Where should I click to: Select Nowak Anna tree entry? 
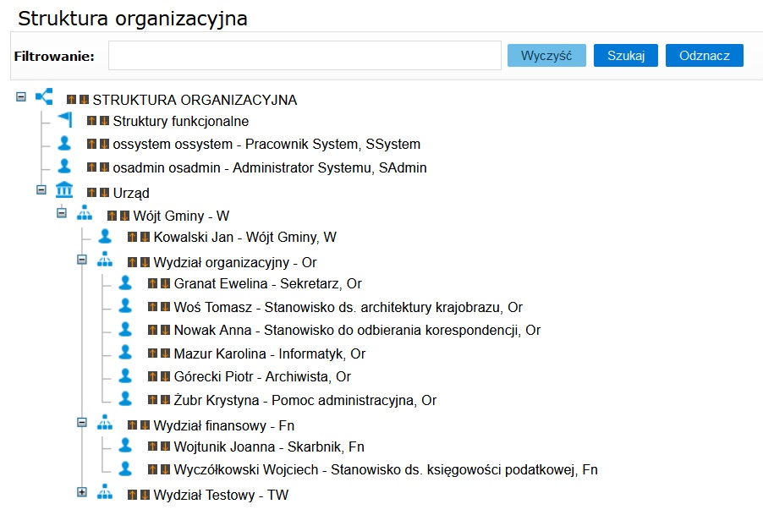point(357,330)
